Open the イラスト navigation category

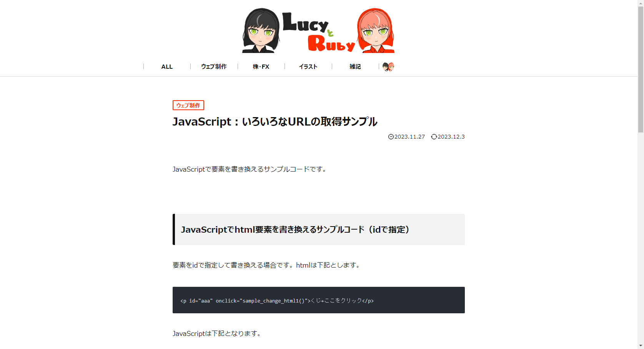click(x=308, y=67)
